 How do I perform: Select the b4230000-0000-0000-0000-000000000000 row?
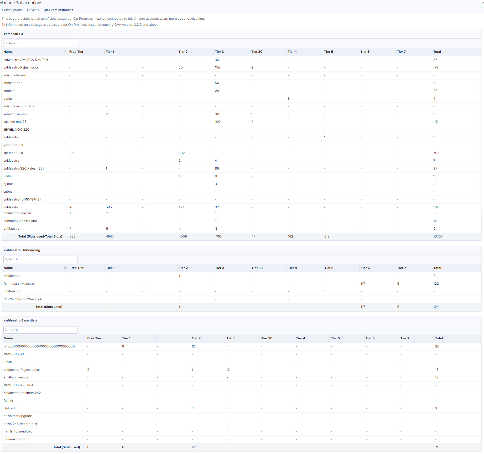(242, 346)
